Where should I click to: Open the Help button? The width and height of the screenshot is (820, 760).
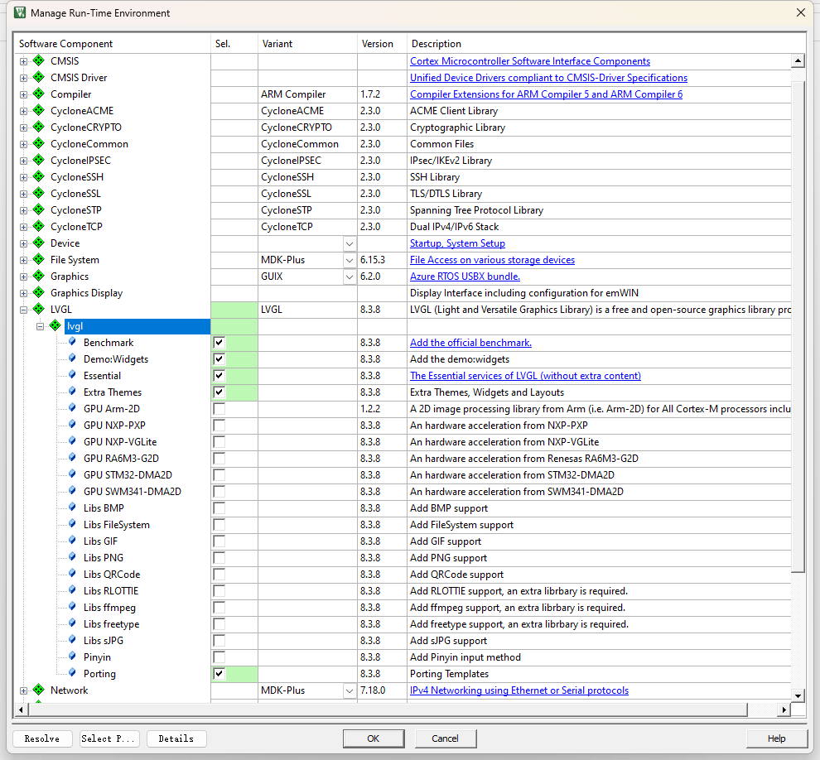(x=777, y=738)
